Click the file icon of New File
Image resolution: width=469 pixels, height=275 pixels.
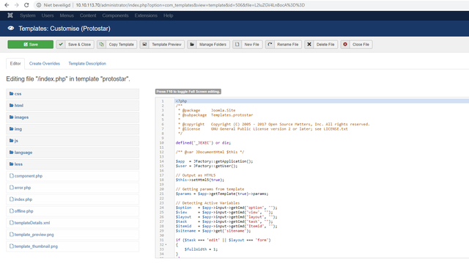click(237, 44)
